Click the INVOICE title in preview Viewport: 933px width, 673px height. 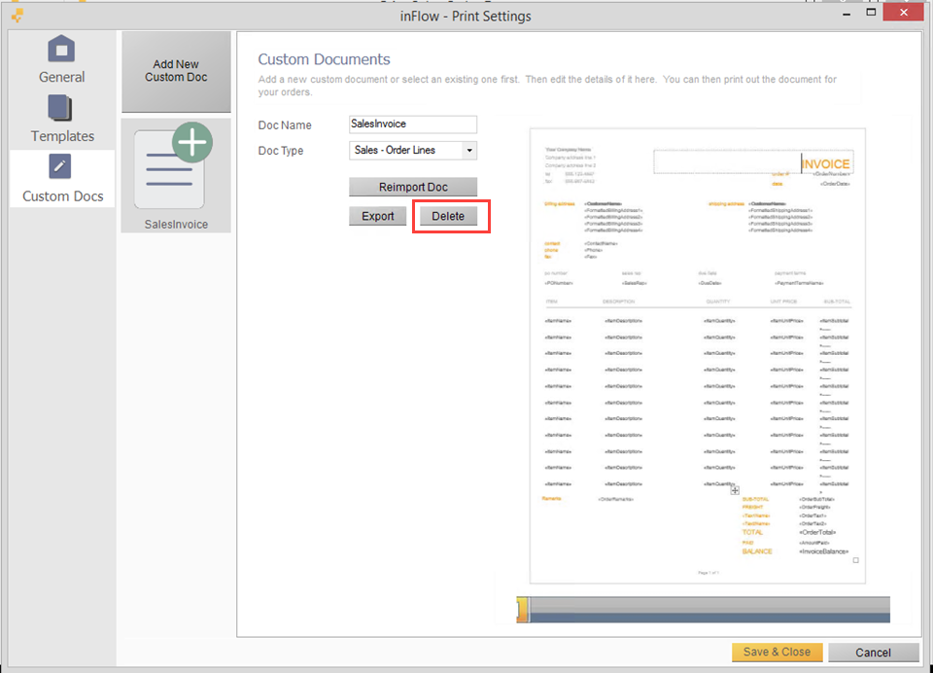coord(825,163)
